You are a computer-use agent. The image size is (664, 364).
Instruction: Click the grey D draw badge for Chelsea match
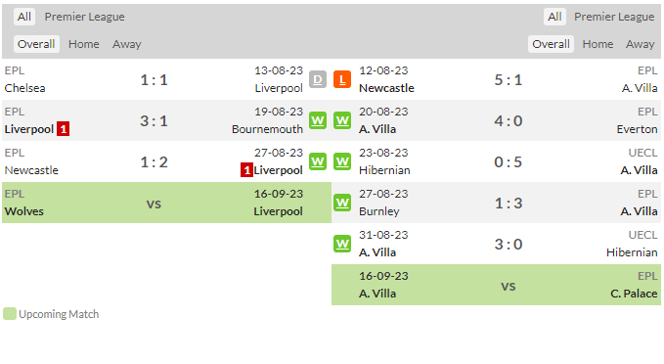tap(318, 79)
